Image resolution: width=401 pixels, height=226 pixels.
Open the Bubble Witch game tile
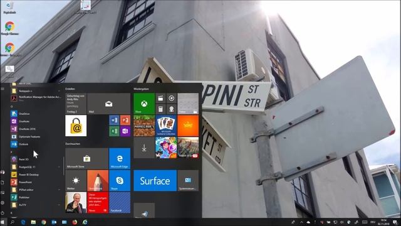(166, 148)
